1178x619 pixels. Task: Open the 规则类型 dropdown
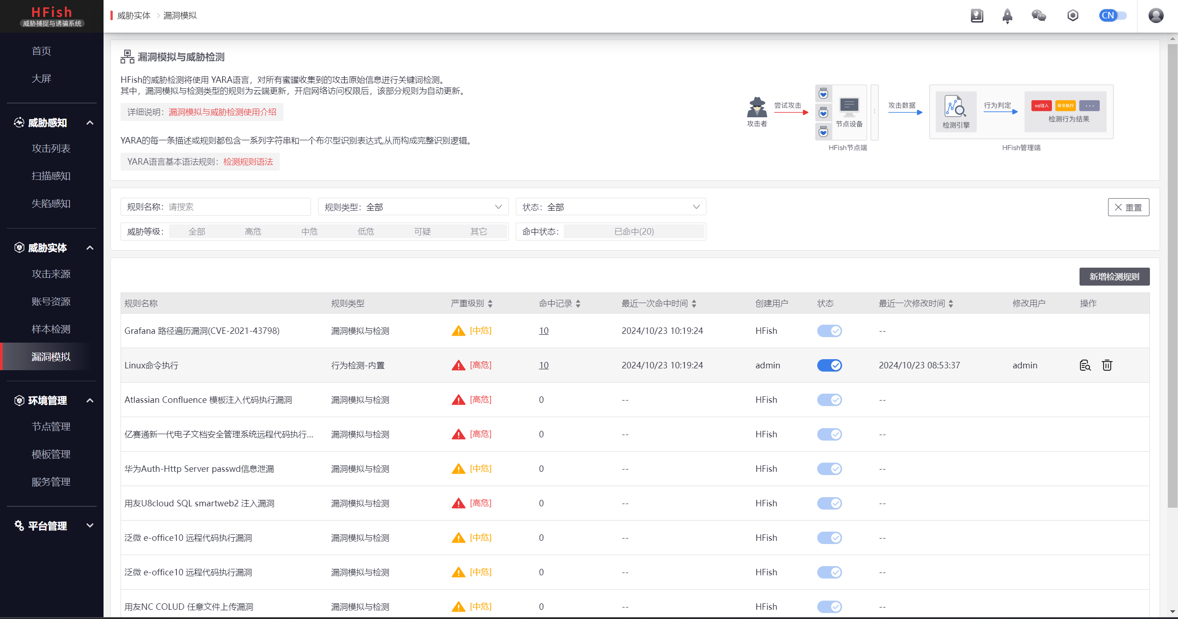pos(413,207)
